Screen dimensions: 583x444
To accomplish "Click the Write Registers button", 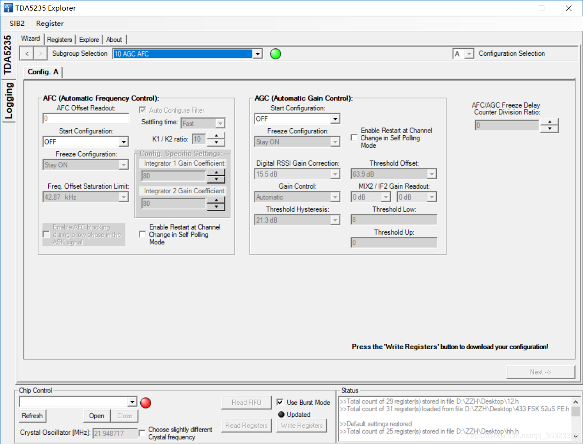I will pos(302,426).
